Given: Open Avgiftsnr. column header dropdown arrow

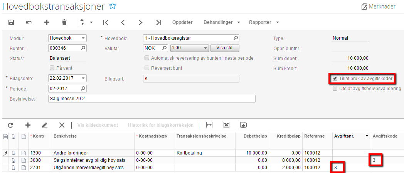Looking at the screenshot, I should 367,136.
